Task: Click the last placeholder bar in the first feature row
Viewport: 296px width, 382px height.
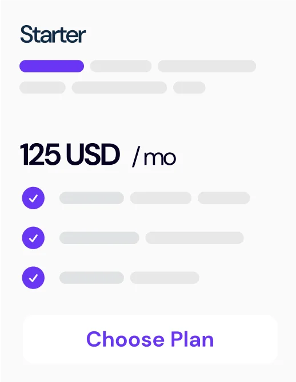Action: point(223,198)
